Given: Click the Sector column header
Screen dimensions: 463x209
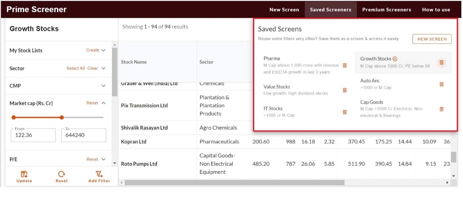Looking at the screenshot, I should [x=206, y=62].
